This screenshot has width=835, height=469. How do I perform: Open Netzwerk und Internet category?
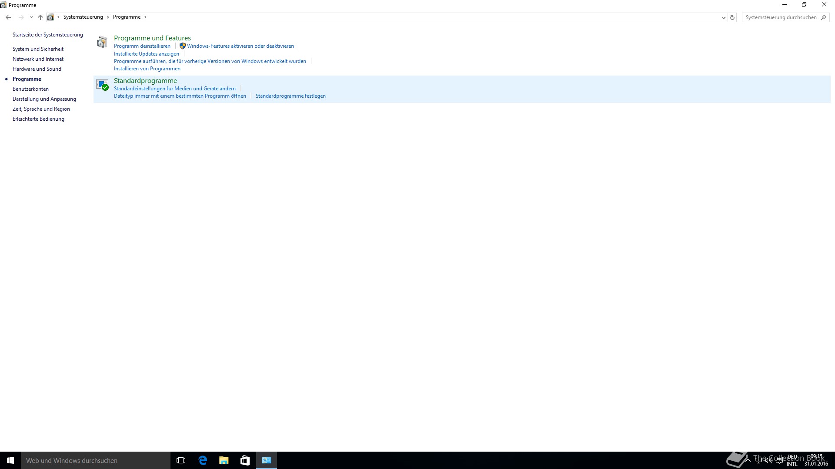point(38,59)
